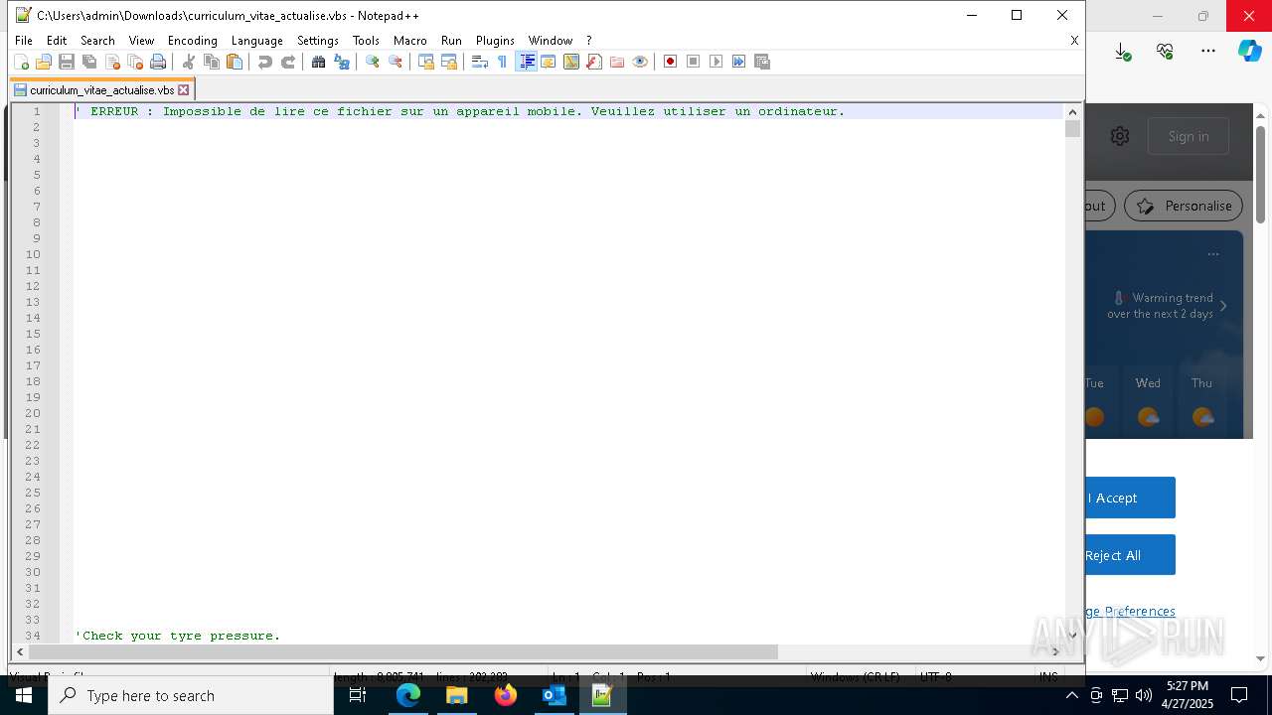Toggle the Word Wrap icon
This screenshot has width=1272, height=715.
[x=480, y=62]
